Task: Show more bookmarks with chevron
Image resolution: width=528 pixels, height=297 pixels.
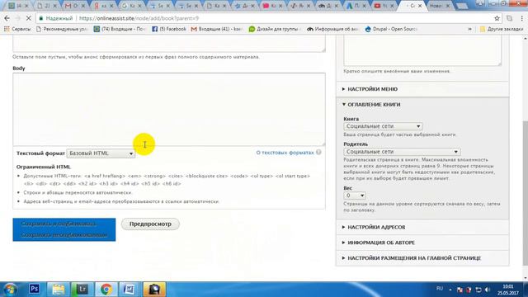Action: (469, 30)
